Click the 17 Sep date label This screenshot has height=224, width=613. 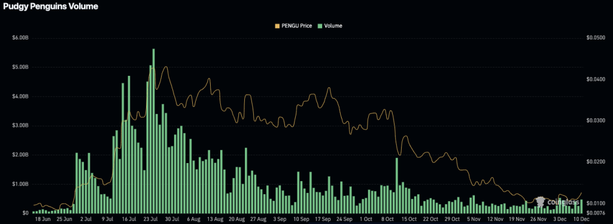pos(323,219)
